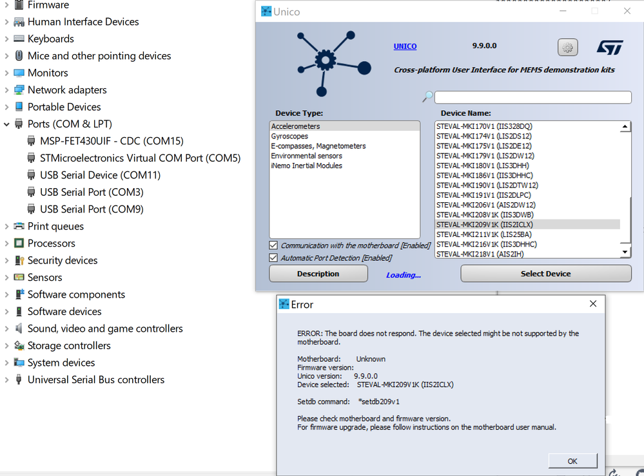The height and width of the screenshot is (476, 644).
Task: Click the ST logo in Unico
Action: pos(610,47)
